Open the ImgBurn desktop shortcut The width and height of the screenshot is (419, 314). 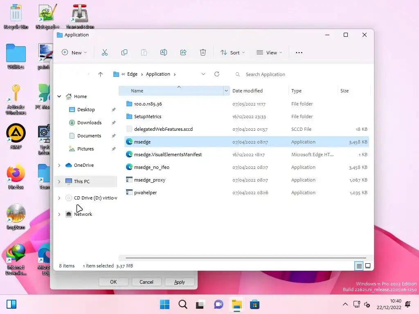pyautogui.click(x=16, y=217)
